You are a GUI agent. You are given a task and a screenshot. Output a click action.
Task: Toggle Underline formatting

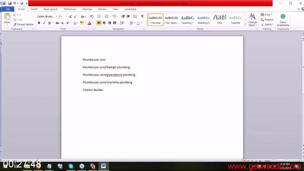49,23
